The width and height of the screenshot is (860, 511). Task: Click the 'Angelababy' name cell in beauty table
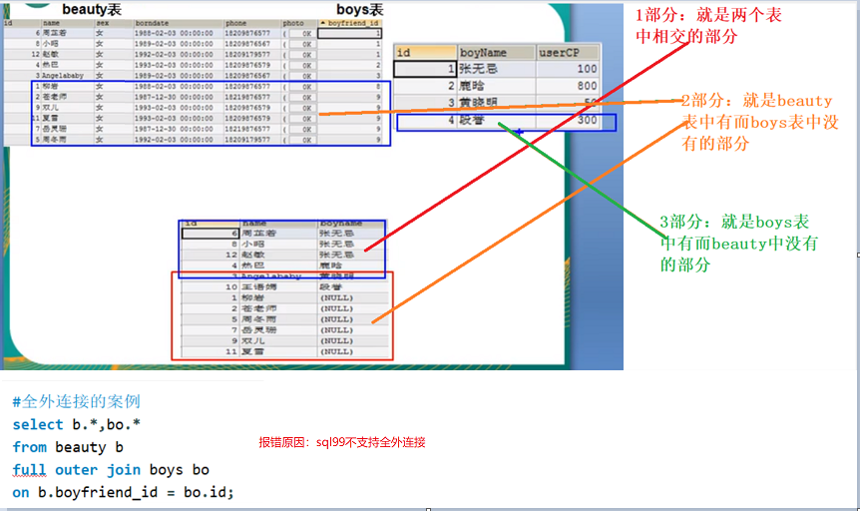(x=63, y=76)
